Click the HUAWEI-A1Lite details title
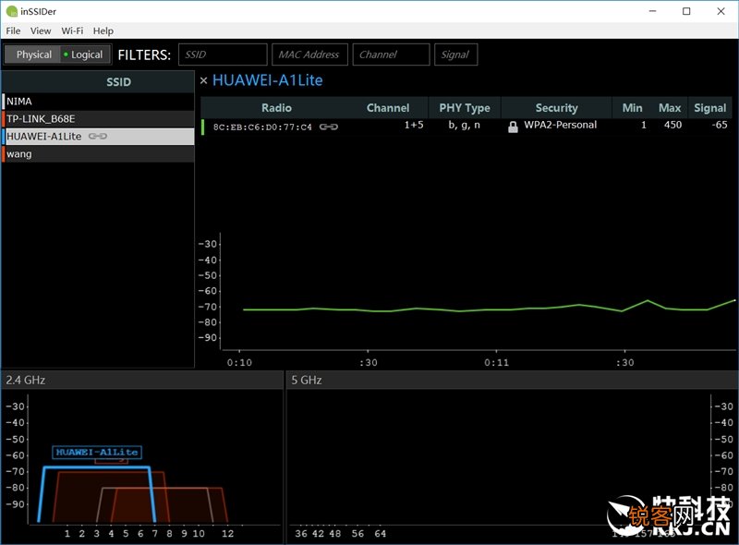 267,80
